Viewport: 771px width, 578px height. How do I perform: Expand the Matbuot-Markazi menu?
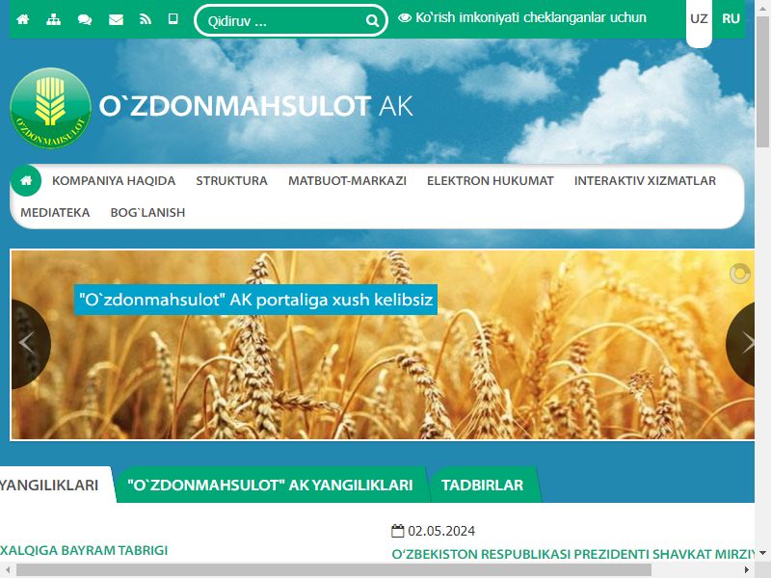click(347, 181)
